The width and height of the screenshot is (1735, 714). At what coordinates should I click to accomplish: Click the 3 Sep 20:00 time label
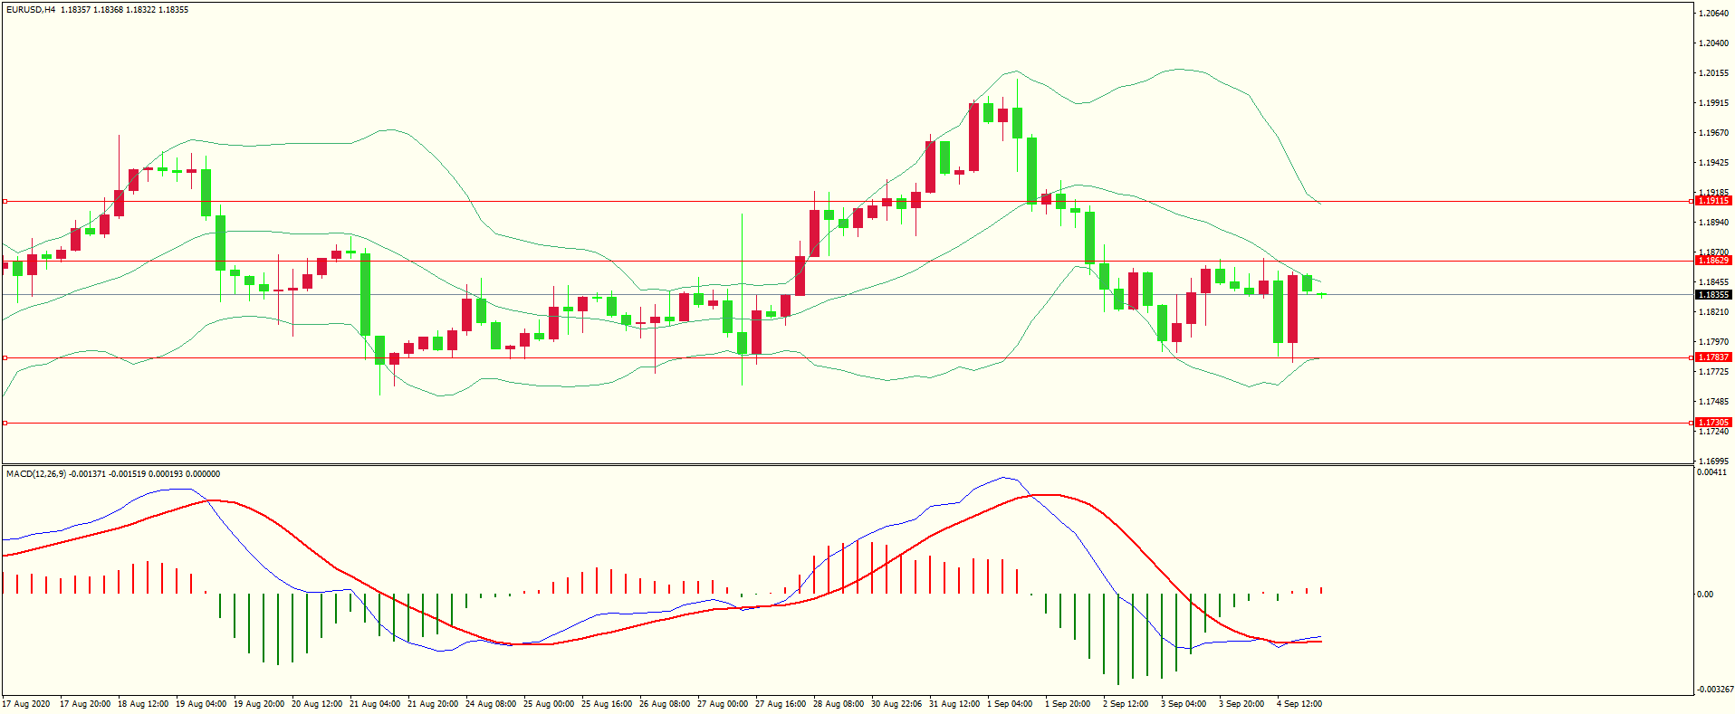(x=1241, y=704)
